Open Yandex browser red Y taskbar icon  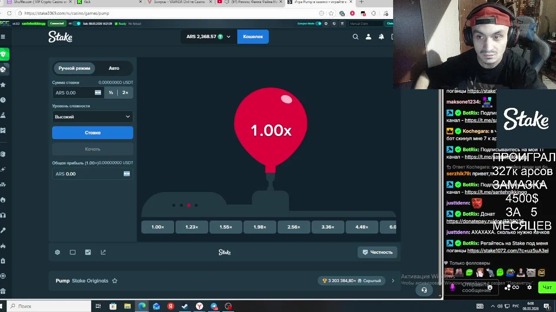point(199,306)
